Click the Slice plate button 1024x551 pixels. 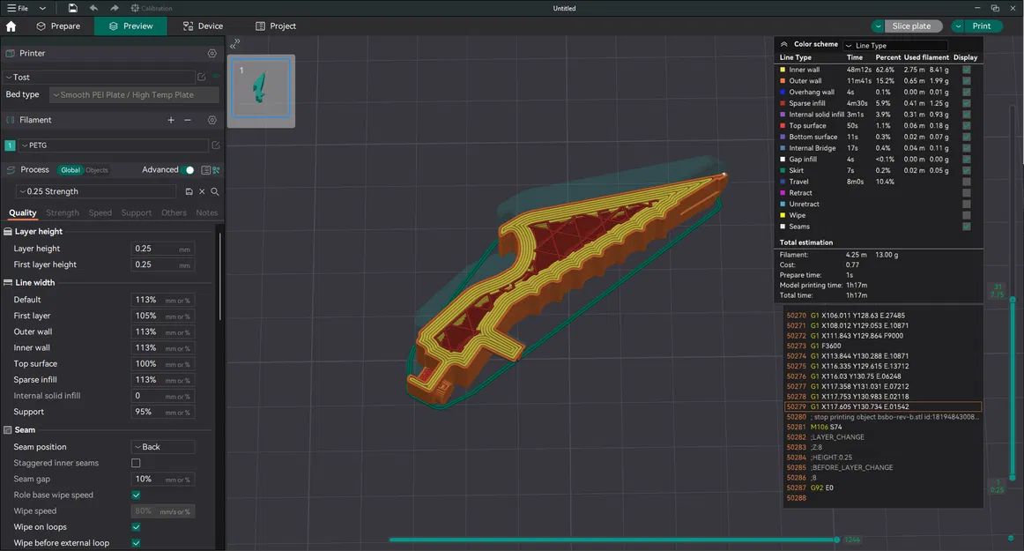(912, 26)
